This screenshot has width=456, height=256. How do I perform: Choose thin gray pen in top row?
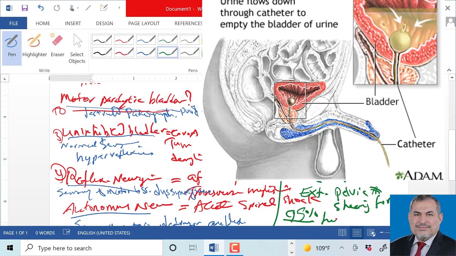189,39
